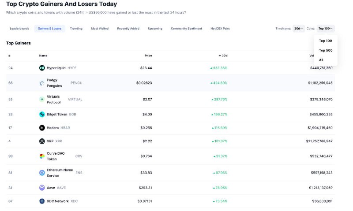
Task: Open the Recently Added tab
Action: [128, 29]
